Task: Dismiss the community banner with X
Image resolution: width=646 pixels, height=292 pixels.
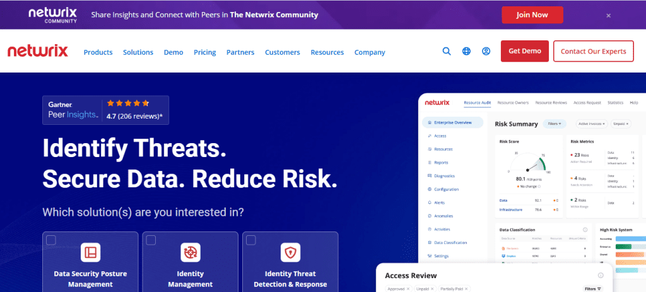Action: (x=609, y=16)
